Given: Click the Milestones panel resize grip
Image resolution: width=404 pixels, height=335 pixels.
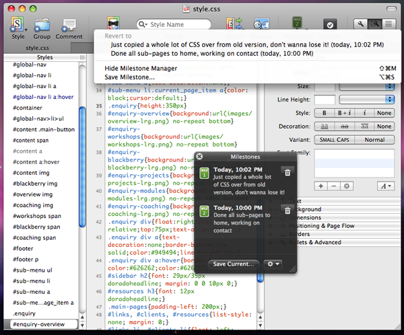Looking at the screenshot, I should (x=293, y=269).
